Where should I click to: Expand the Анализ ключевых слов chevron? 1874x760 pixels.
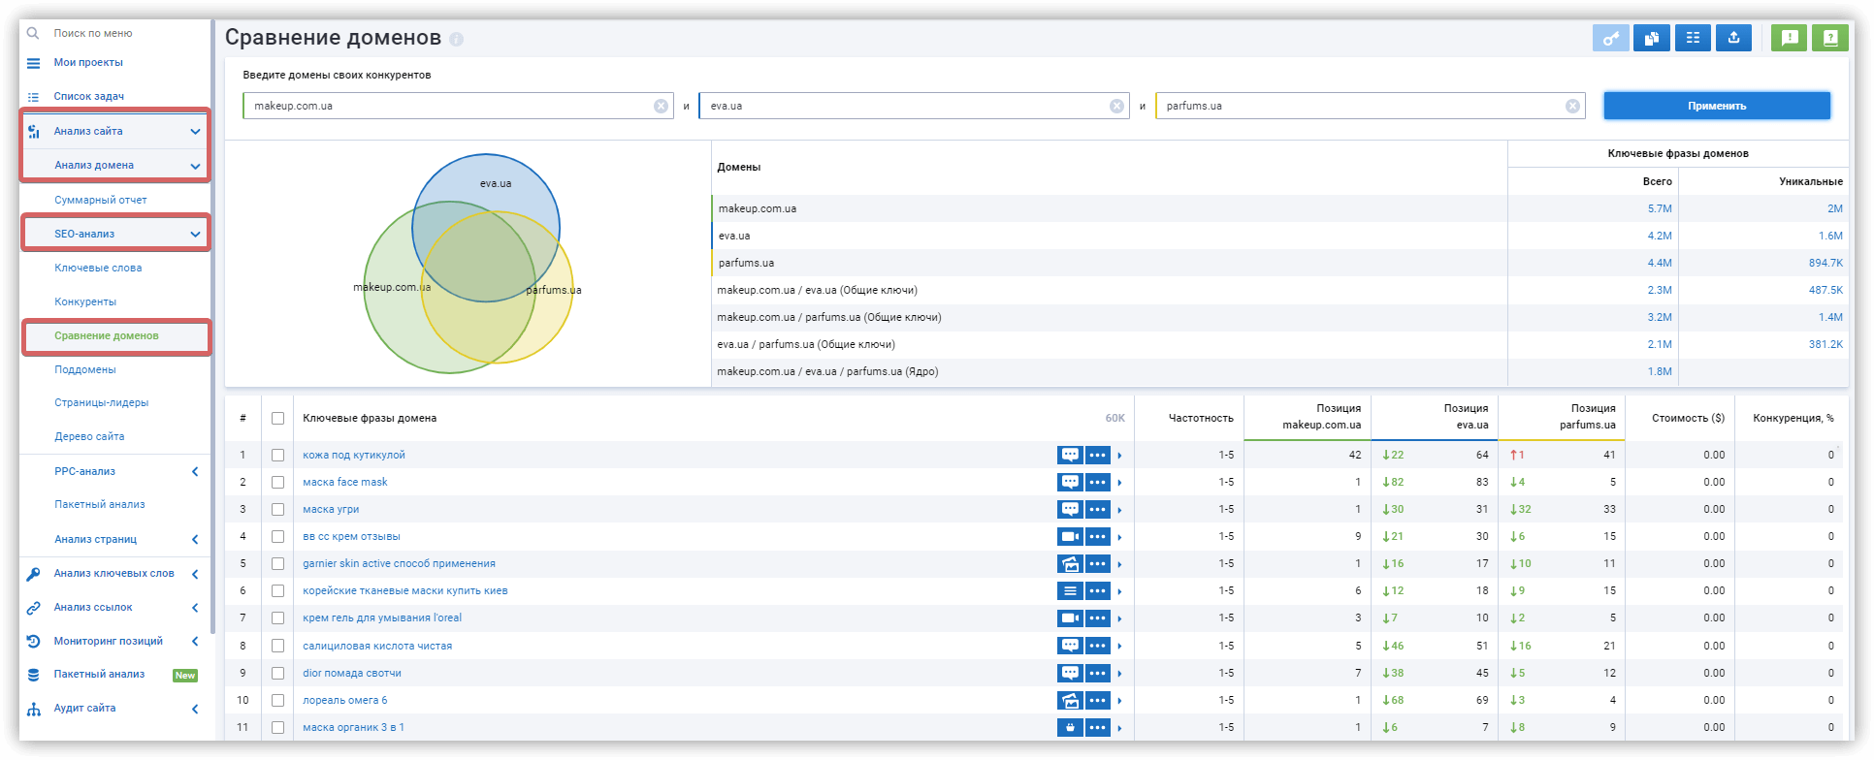tap(195, 574)
